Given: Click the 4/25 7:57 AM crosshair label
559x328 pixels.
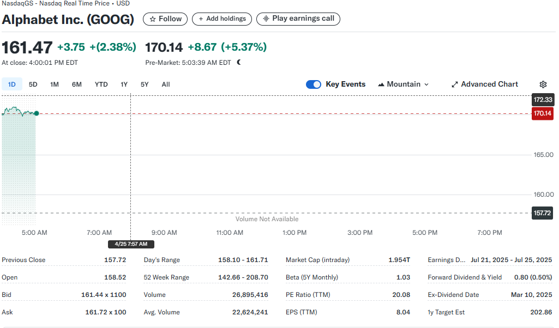Looking at the screenshot, I should click(131, 244).
